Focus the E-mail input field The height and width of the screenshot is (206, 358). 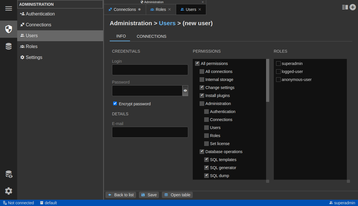[150, 132]
